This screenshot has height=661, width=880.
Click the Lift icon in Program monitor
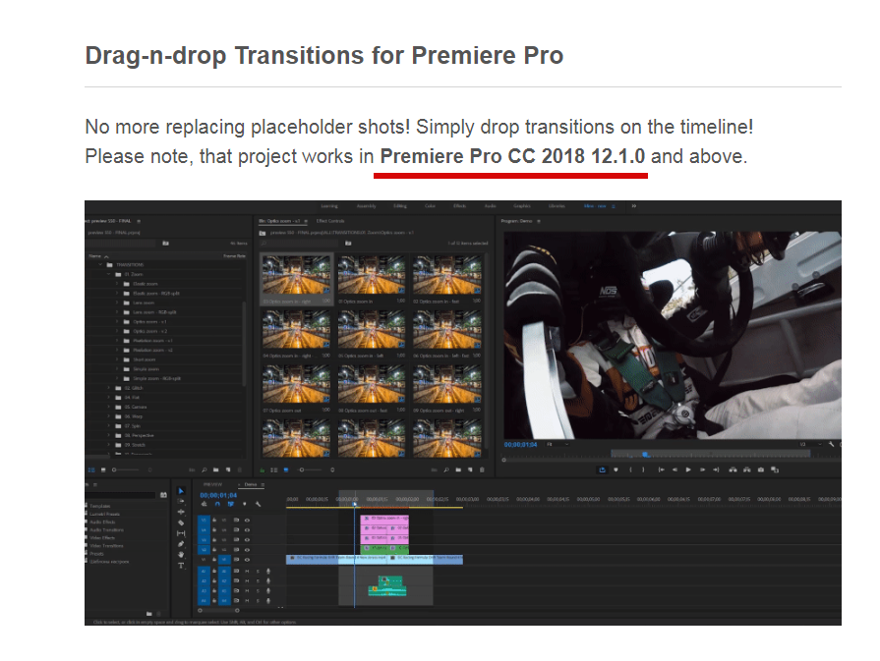pyautogui.click(x=733, y=469)
